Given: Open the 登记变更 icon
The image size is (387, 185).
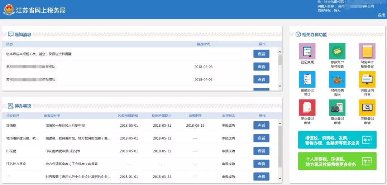Looking at the screenshot, I should point(307,51).
